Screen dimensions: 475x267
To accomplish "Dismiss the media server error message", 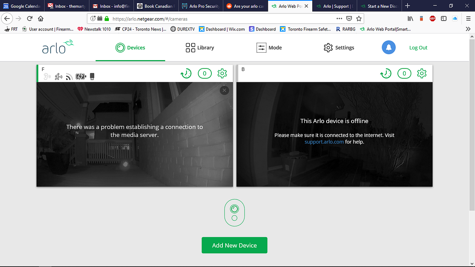I will (224, 90).
